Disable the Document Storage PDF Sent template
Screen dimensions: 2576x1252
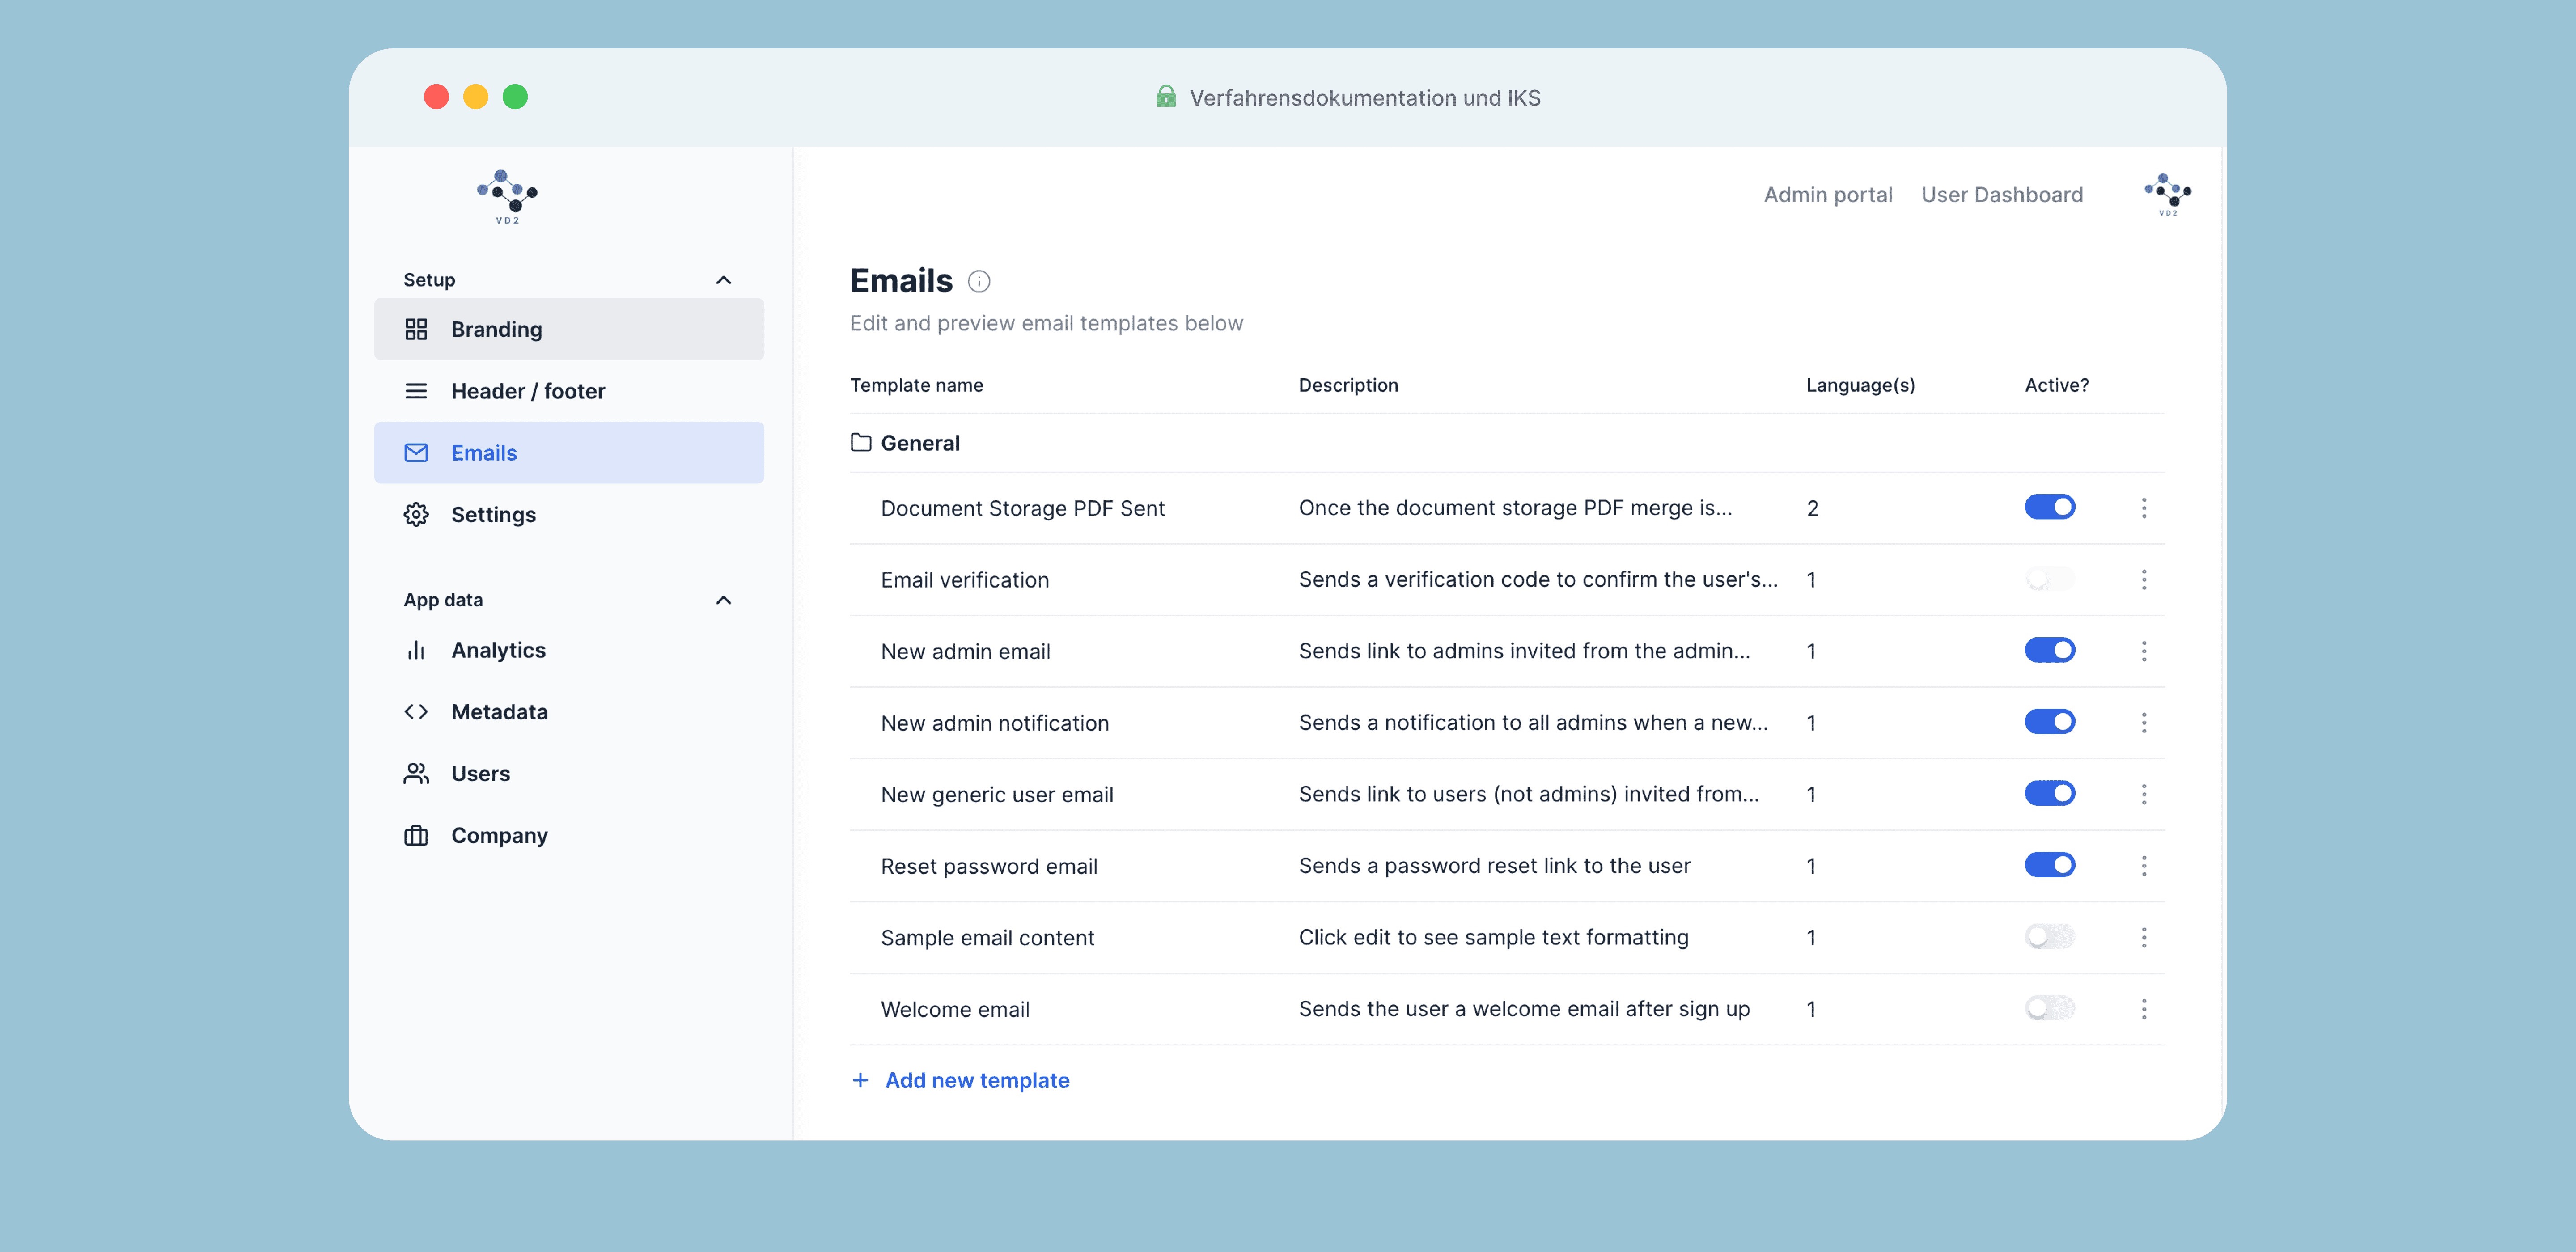pyautogui.click(x=2050, y=507)
